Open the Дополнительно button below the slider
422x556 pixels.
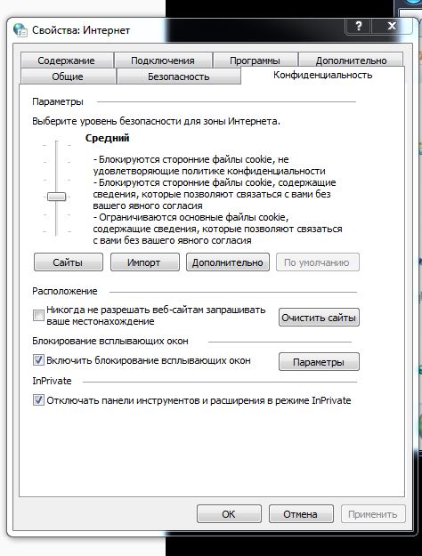[x=228, y=262]
